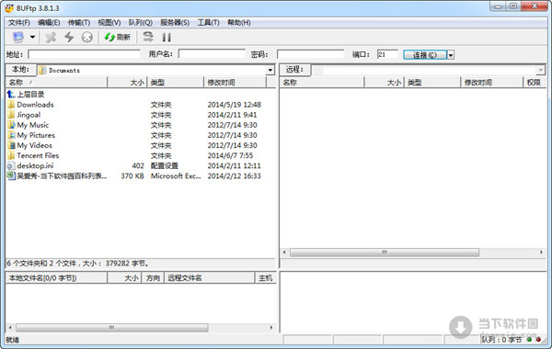Focus the 密码 password input field
The width and height of the screenshot is (552, 349).
click(310, 54)
